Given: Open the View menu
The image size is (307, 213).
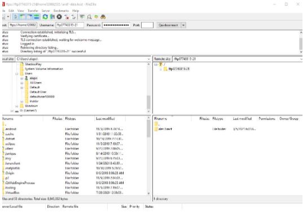Looking at the screenshot, I should 20,11.
